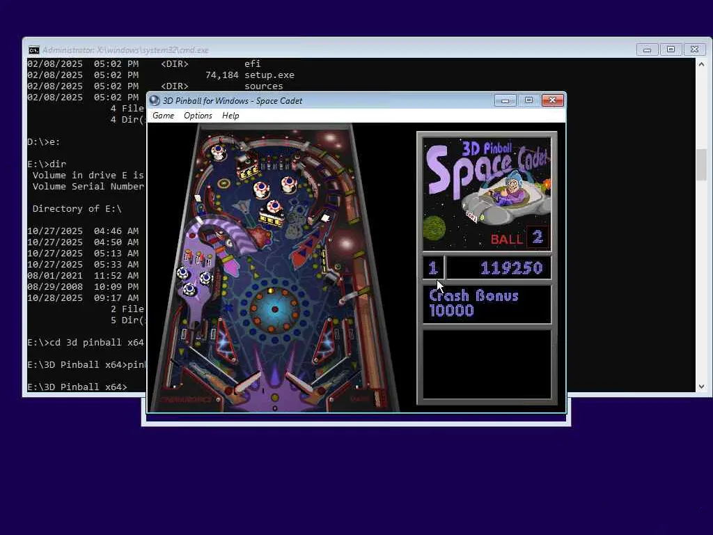Image resolution: width=713 pixels, height=535 pixels.
Task: Click the cmd window scrollbar thumb
Action: (701, 164)
